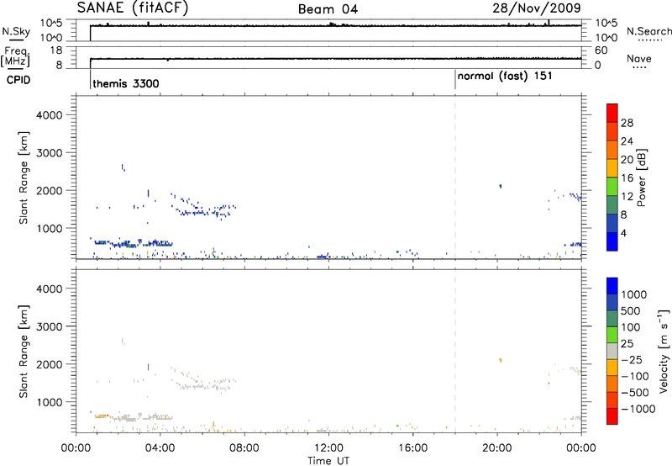
Task: Click the 'Time UT' axis title
Action: pyautogui.click(x=328, y=461)
